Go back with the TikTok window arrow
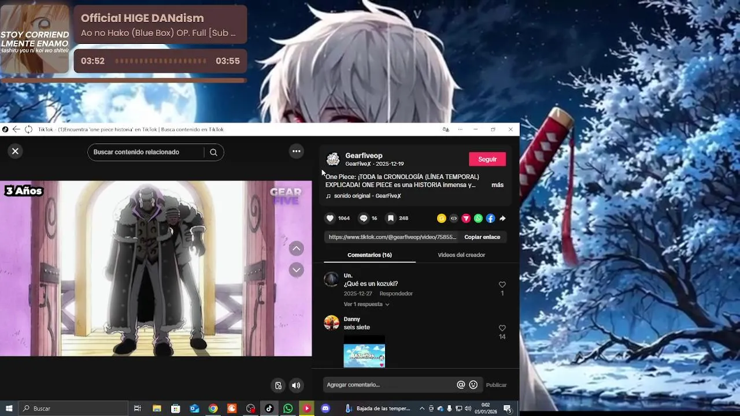Viewport: 740px width, 416px height. click(16, 129)
